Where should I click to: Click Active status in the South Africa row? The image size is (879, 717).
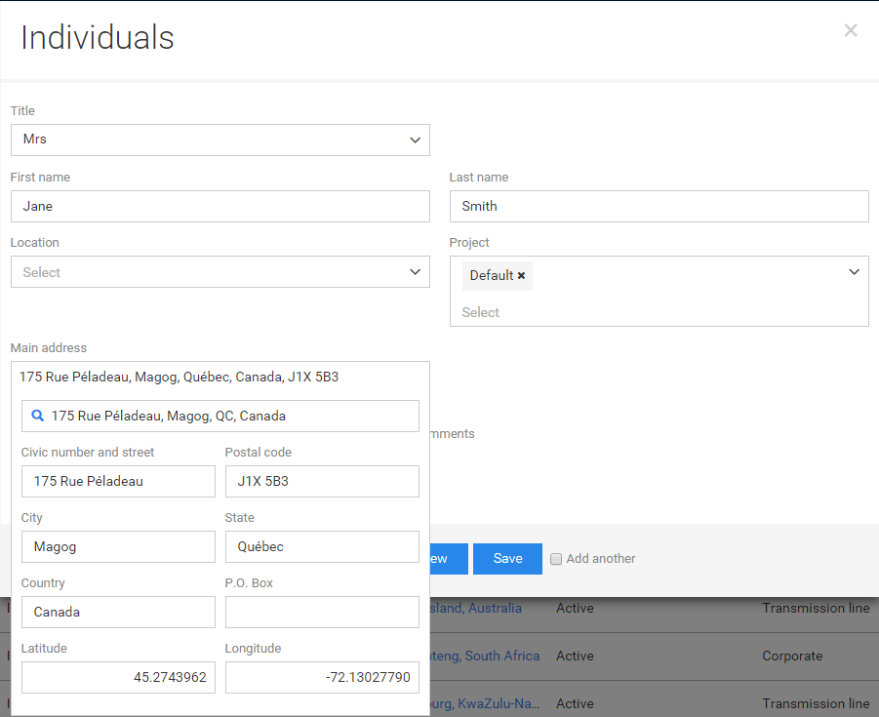point(575,656)
